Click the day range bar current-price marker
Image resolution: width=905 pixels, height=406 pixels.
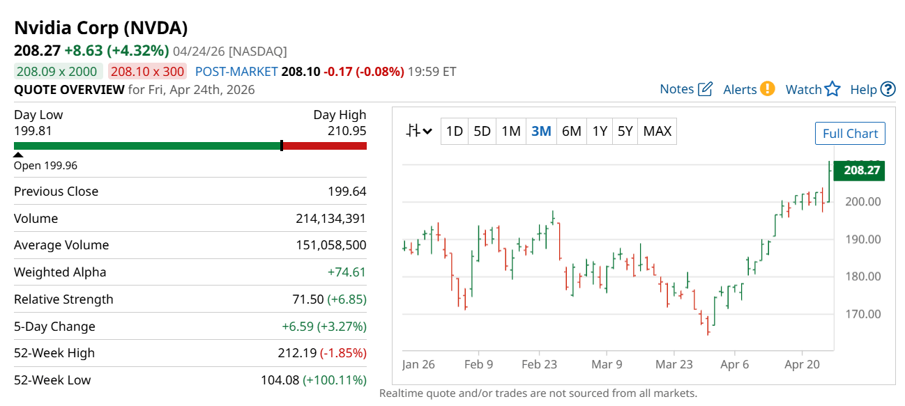coord(281,146)
